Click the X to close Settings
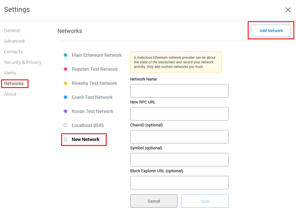The width and height of the screenshot is (296, 215). coord(288,10)
